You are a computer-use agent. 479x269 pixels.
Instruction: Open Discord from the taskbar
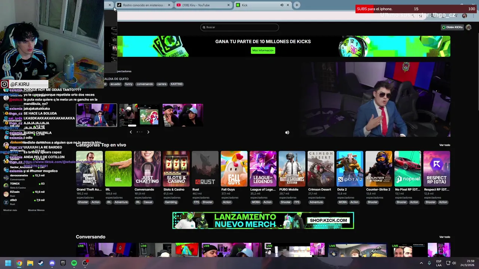(52, 263)
